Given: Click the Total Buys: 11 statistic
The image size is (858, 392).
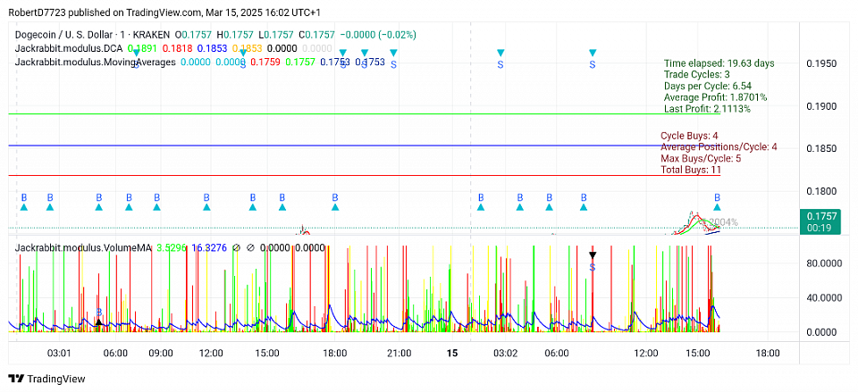Looking at the screenshot, I should tap(691, 170).
